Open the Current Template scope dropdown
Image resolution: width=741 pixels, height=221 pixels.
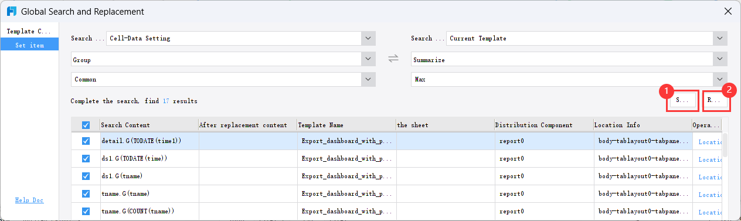pyautogui.click(x=720, y=38)
